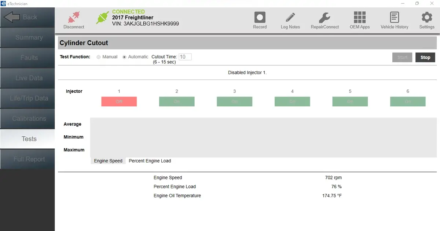The image size is (440, 231).
Task: Open the Live Data sidebar section
Action: point(27,78)
